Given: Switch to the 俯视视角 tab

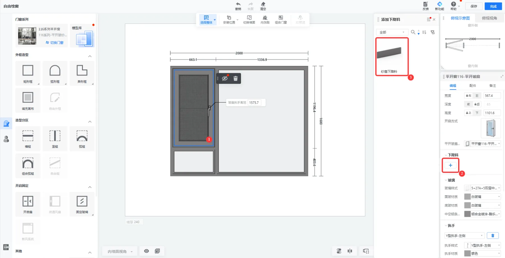Looking at the screenshot, I should 489,18.
